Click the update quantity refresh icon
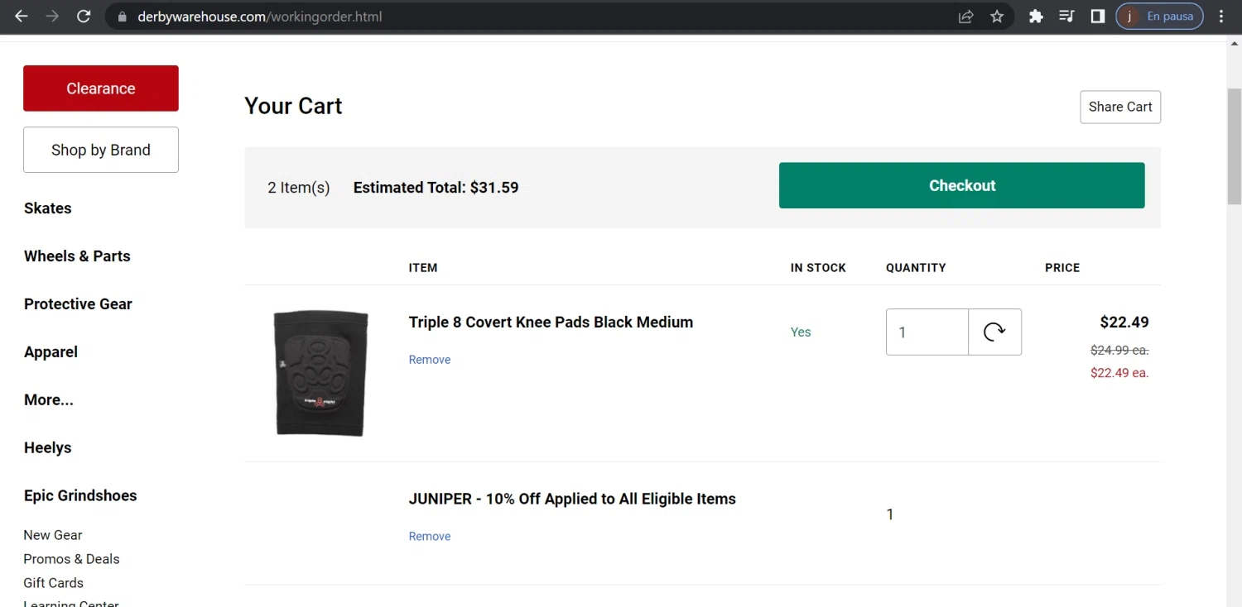This screenshot has height=607, width=1242. [994, 332]
